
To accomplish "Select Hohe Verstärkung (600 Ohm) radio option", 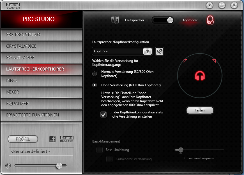I will coord(95,85).
